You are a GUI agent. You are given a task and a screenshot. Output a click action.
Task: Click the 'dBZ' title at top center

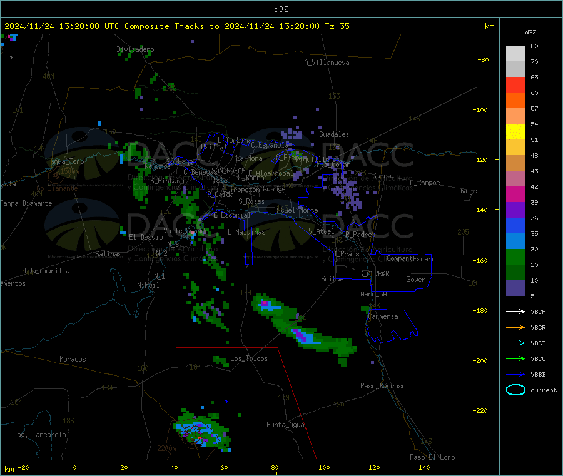pos(281,9)
